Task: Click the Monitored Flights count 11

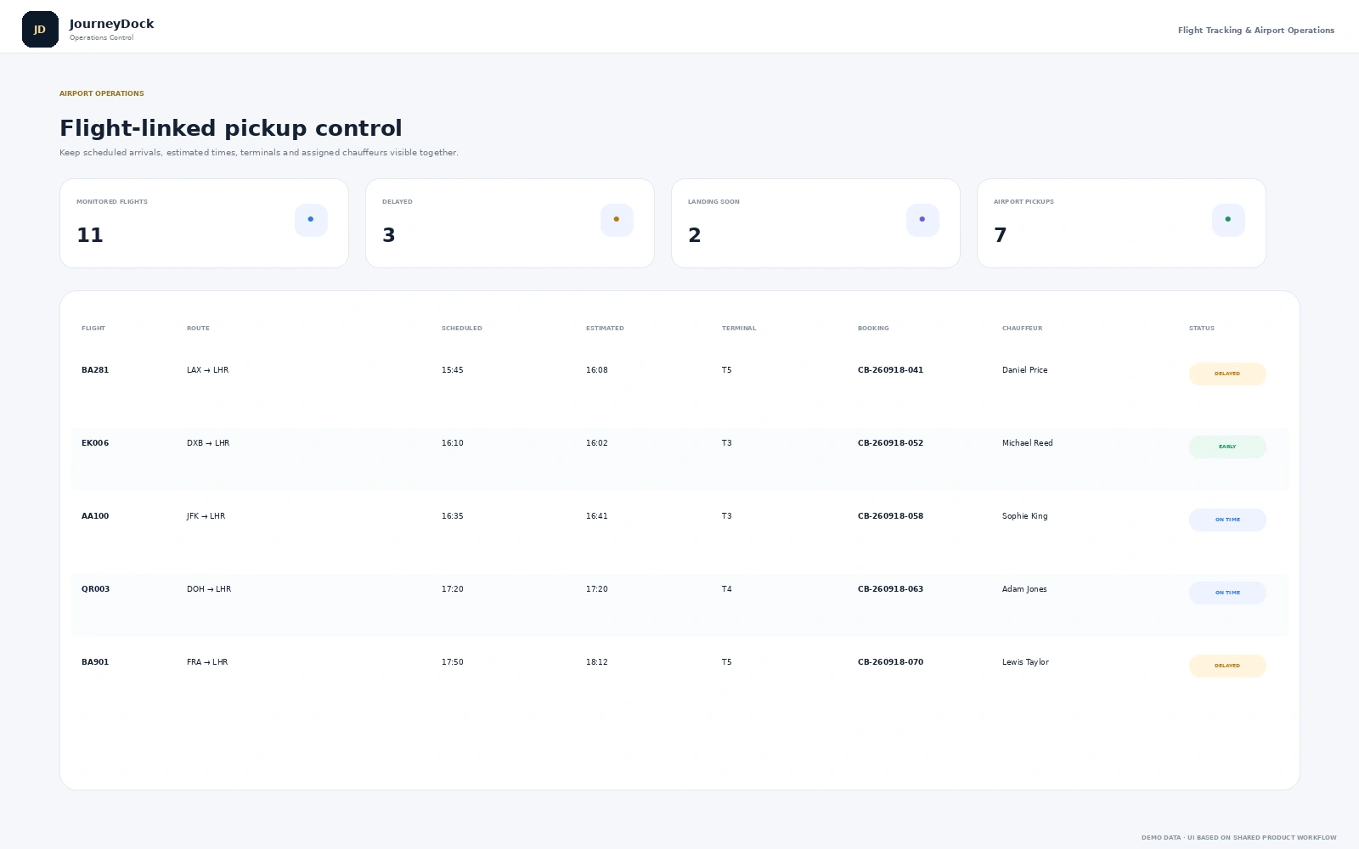Action: tap(90, 235)
